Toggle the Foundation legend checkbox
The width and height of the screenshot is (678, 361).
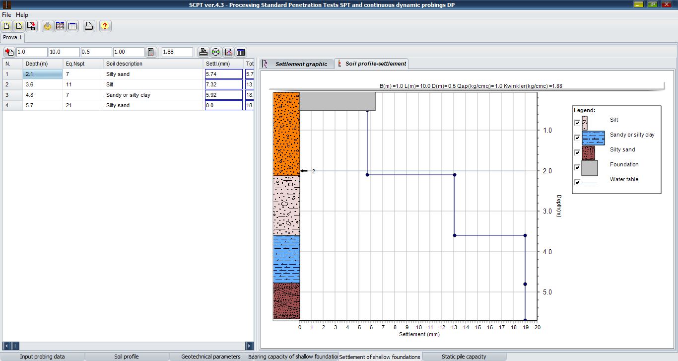pyautogui.click(x=577, y=167)
